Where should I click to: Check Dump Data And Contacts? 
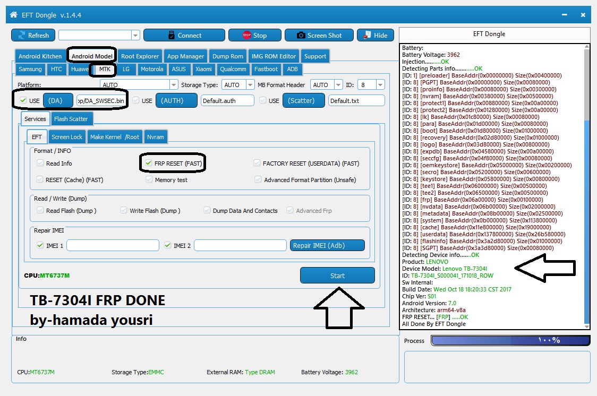point(207,210)
